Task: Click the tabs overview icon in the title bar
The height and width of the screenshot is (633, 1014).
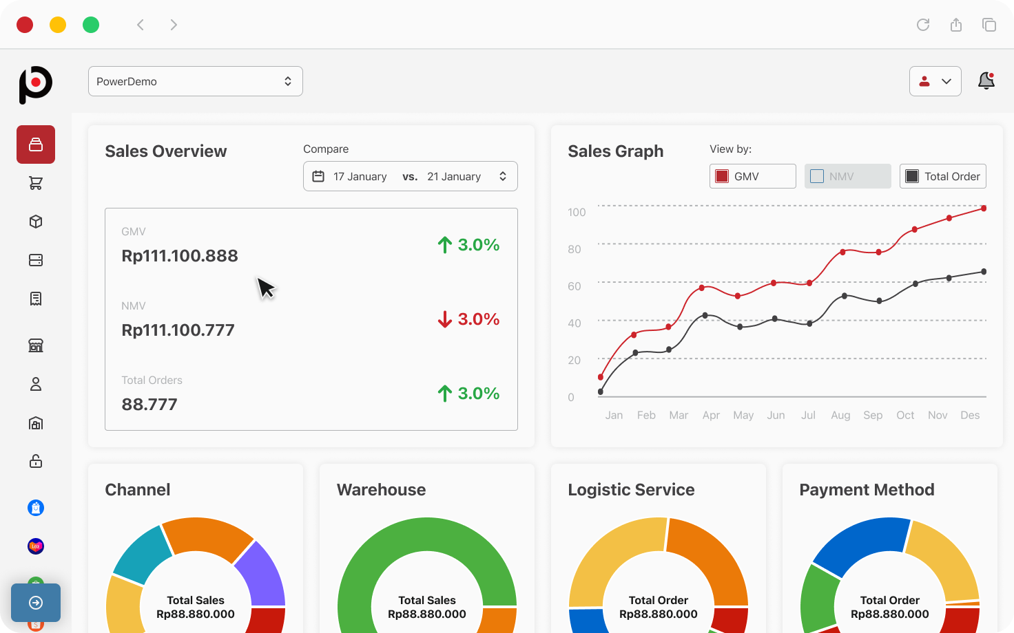Action: 989,25
